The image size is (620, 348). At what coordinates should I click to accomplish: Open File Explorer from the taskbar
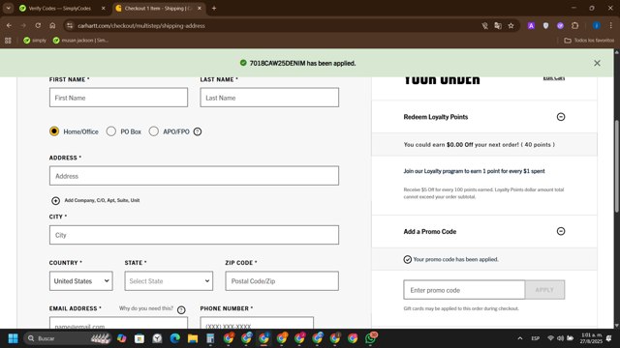coord(193,338)
